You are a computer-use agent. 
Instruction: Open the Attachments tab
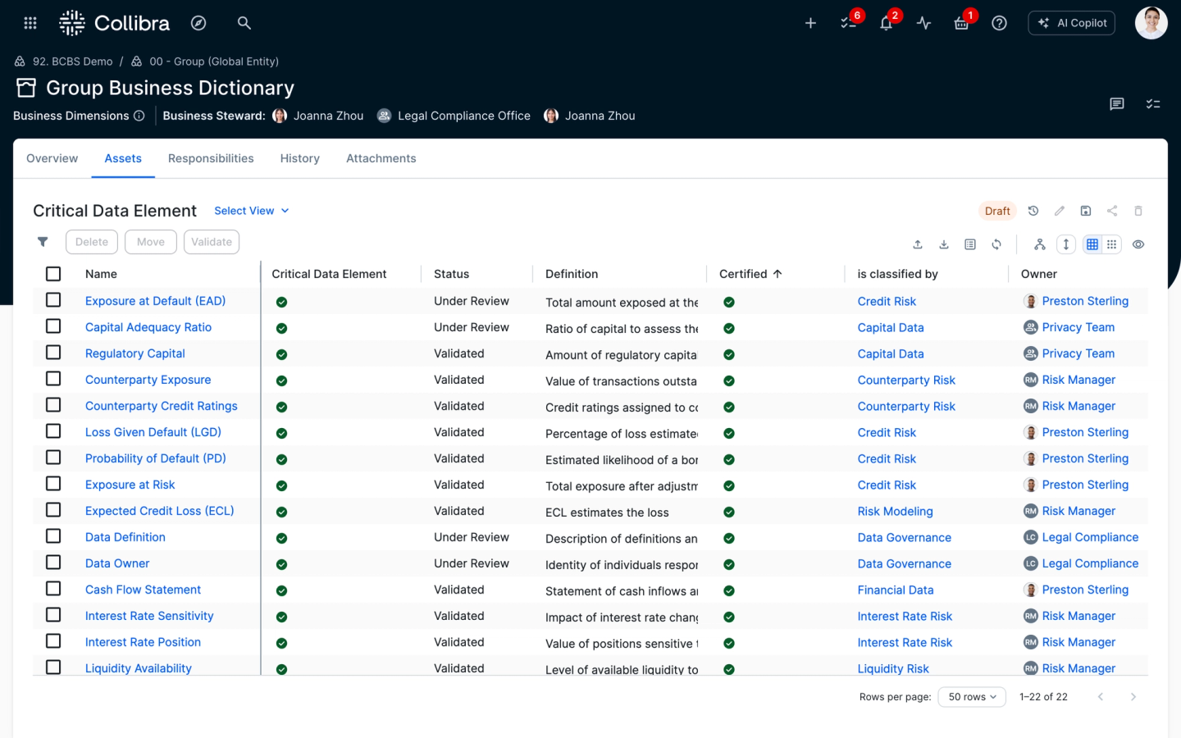[381, 158]
